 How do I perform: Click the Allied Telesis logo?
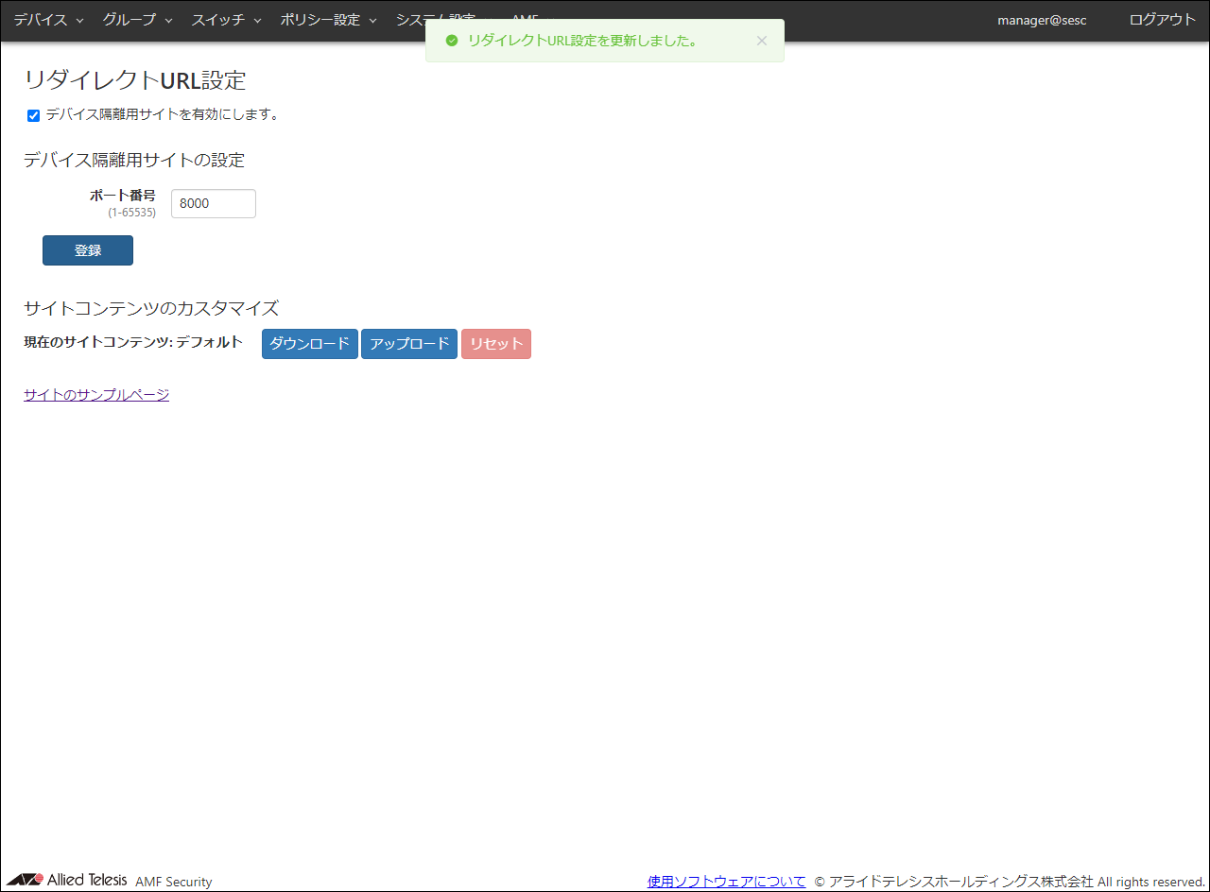66,880
